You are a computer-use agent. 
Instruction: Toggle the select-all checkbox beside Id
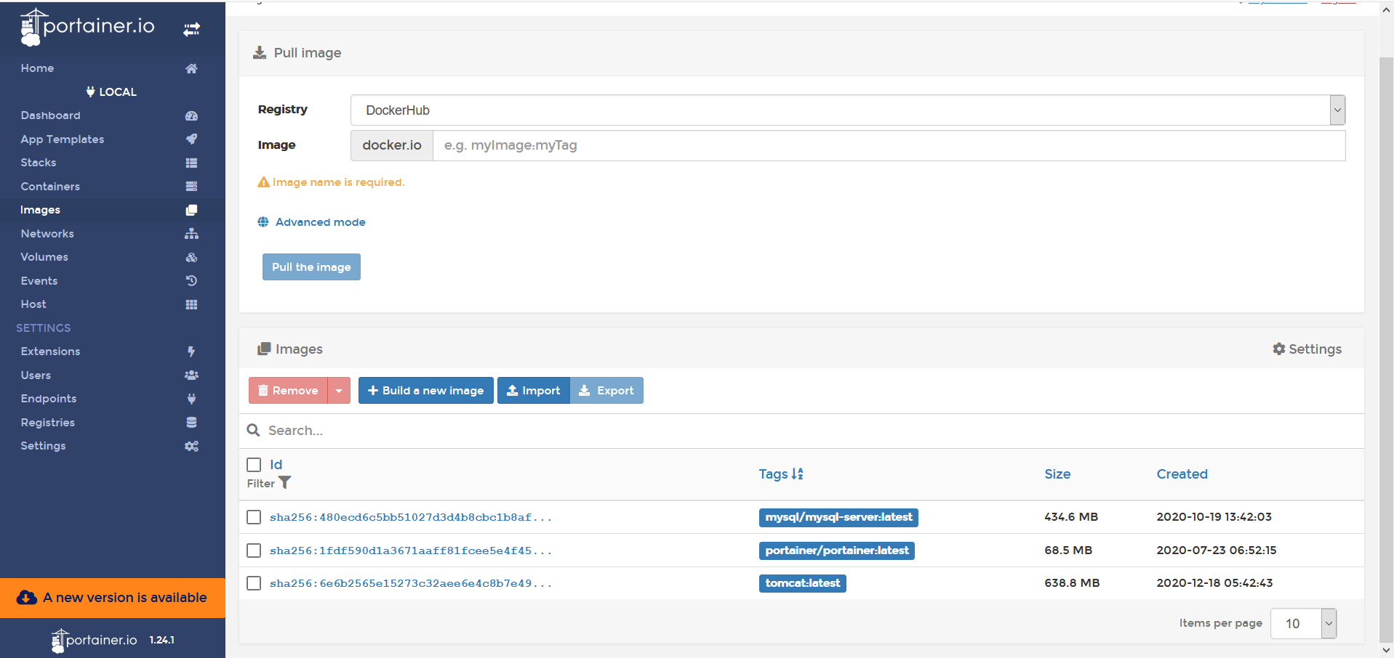[254, 464]
